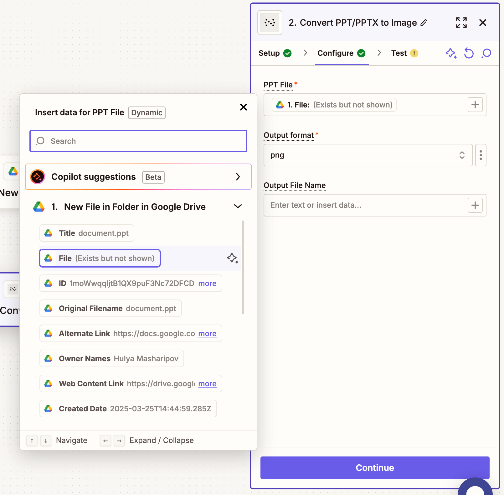504x495 pixels.
Task: Close the Insert data popup
Action: [x=243, y=107]
